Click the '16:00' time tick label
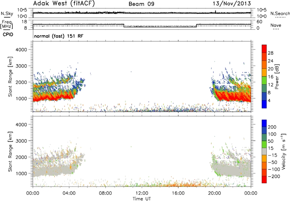 click(178, 193)
